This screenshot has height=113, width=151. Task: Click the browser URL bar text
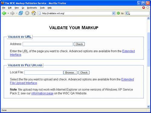coord(53,13)
